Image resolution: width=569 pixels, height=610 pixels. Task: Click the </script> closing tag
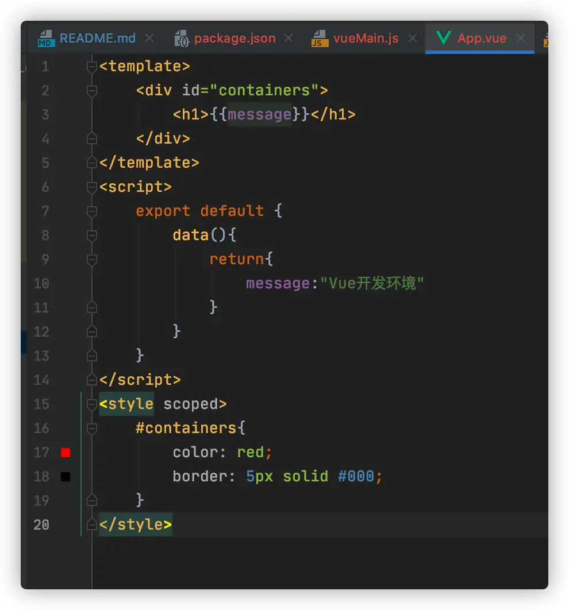[x=140, y=380]
